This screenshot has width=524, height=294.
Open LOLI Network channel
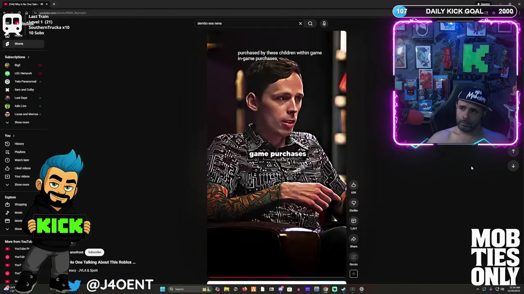coord(23,73)
